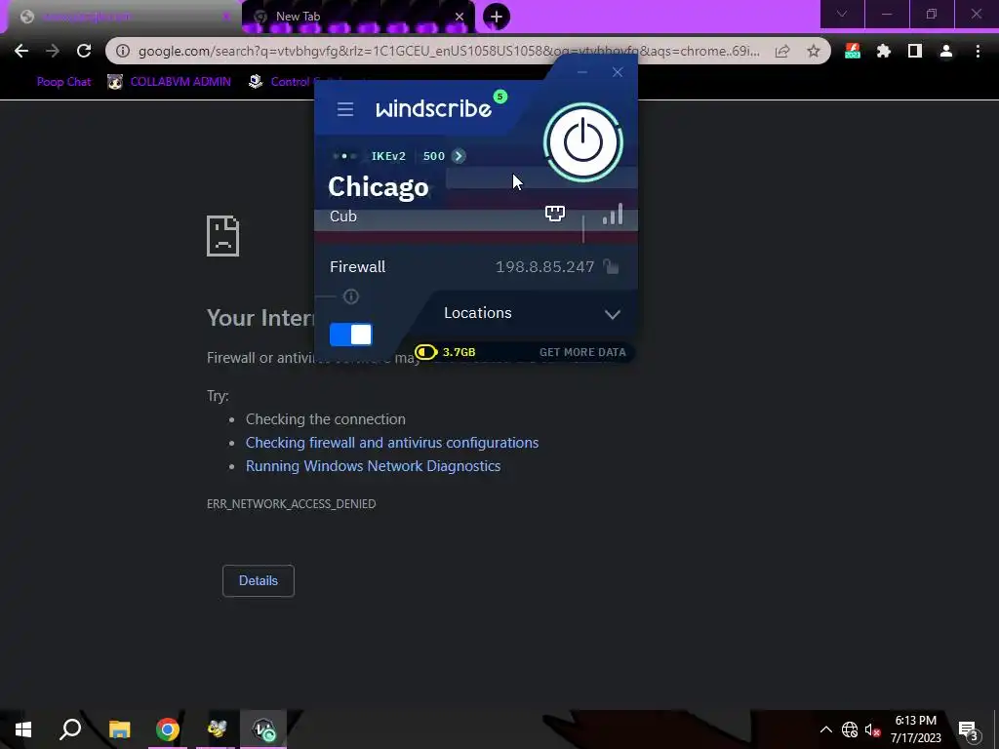Open the notification center icon

point(968,729)
